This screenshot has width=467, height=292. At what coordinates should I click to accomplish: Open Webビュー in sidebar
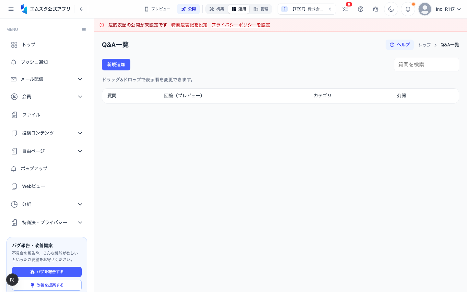(x=47, y=186)
